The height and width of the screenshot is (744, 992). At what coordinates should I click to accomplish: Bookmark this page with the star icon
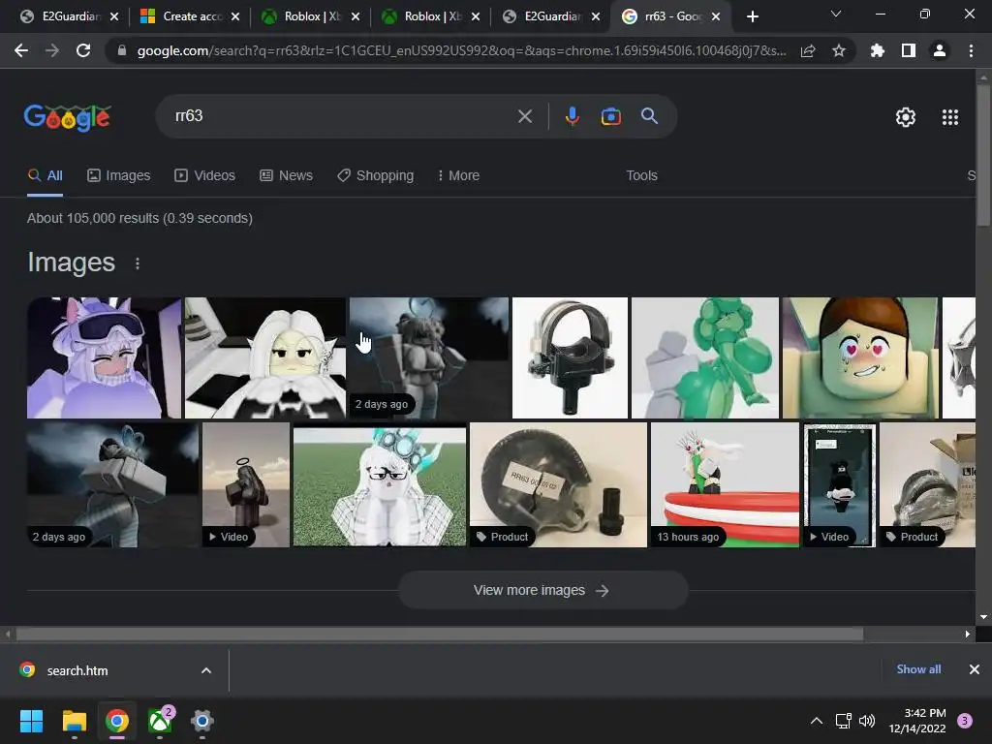(x=839, y=50)
